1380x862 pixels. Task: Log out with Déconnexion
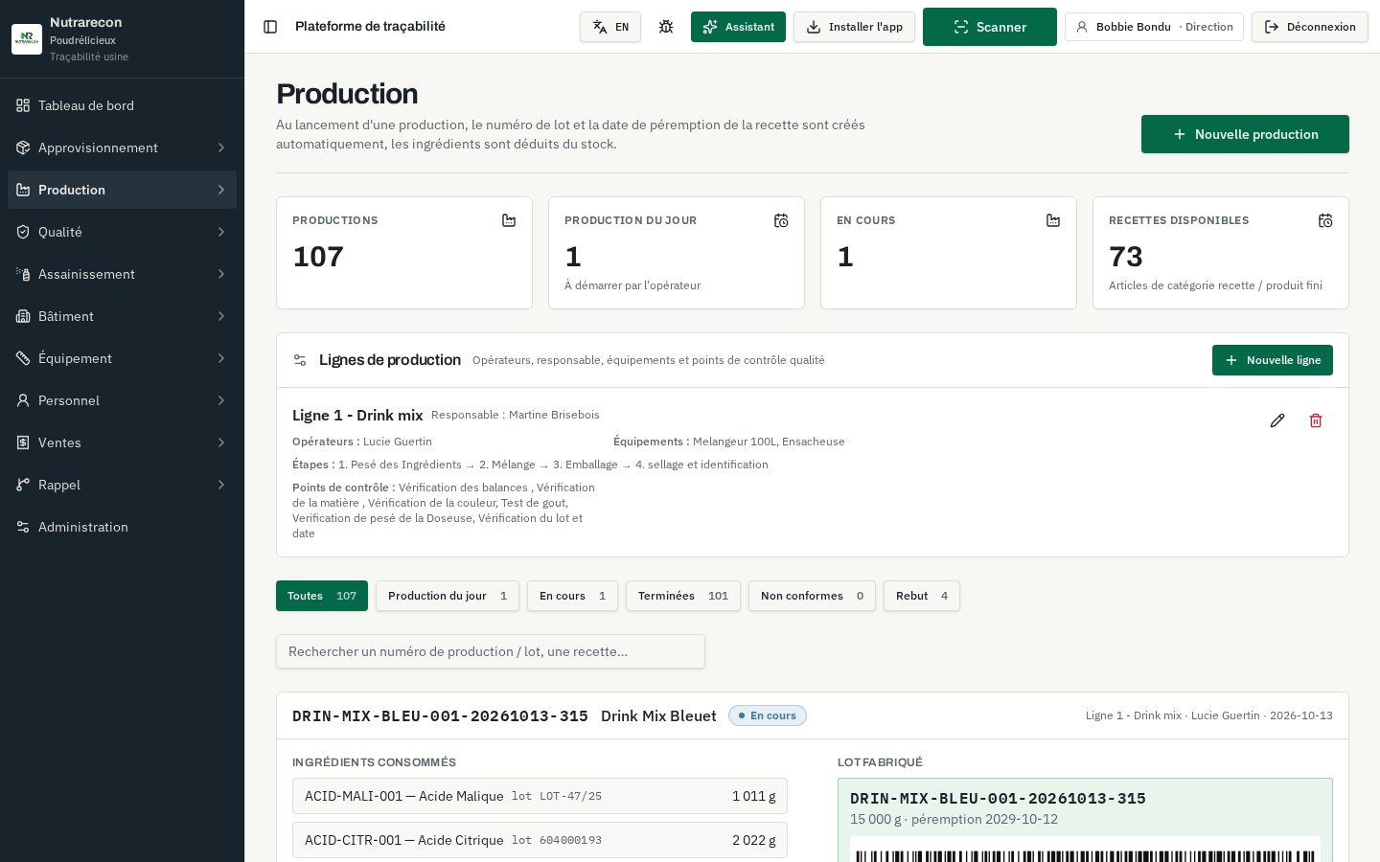(1310, 27)
